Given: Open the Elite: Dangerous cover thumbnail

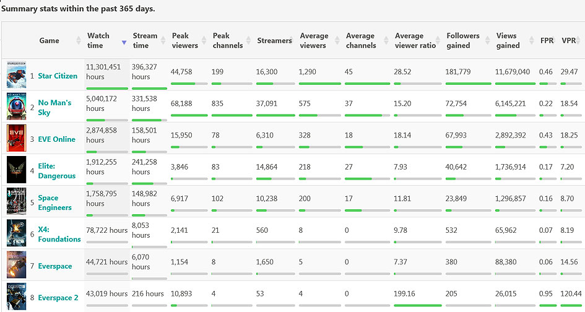Looking at the screenshot, I should click(17, 170).
